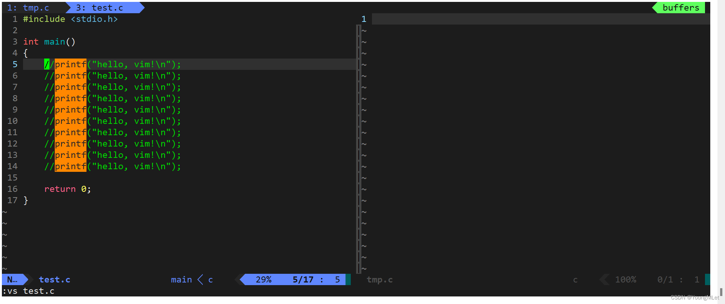Image resolution: width=725 pixels, height=304 pixels.
Task: Place cursor on opening brace line 4
Action: pyautogui.click(x=26, y=53)
